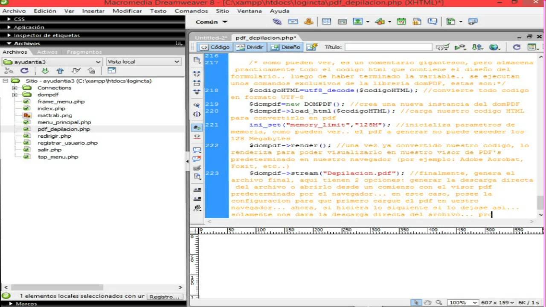This screenshot has width=546, height=307.
Task: Open the Modificar menu
Action: [x=127, y=11]
